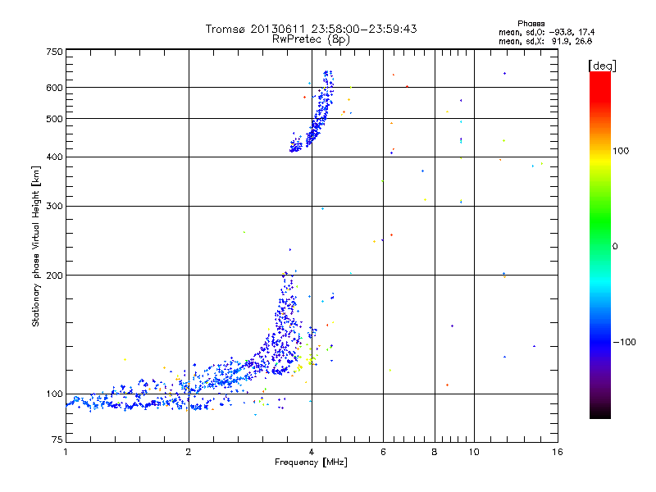656x492 pixels.
Task: Click x-axis tick label '2'
Action: coord(189,452)
